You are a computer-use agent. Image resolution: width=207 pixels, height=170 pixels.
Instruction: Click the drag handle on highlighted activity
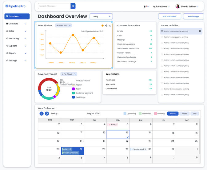[162, 31]
